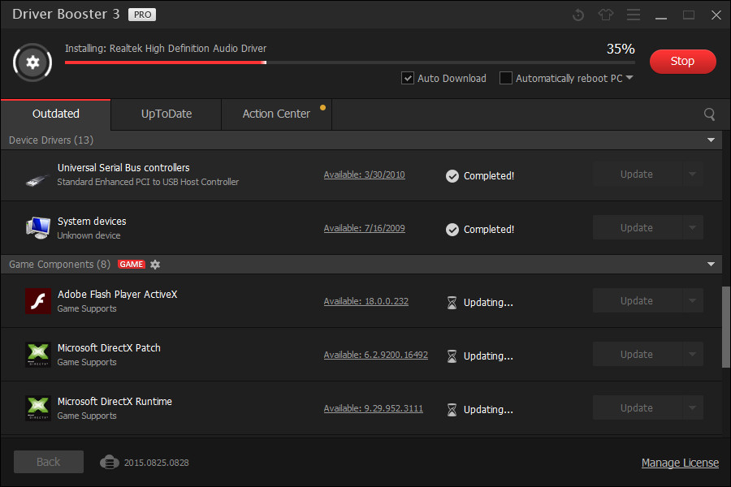Click the refresh rescan icon

pos(577,14)
